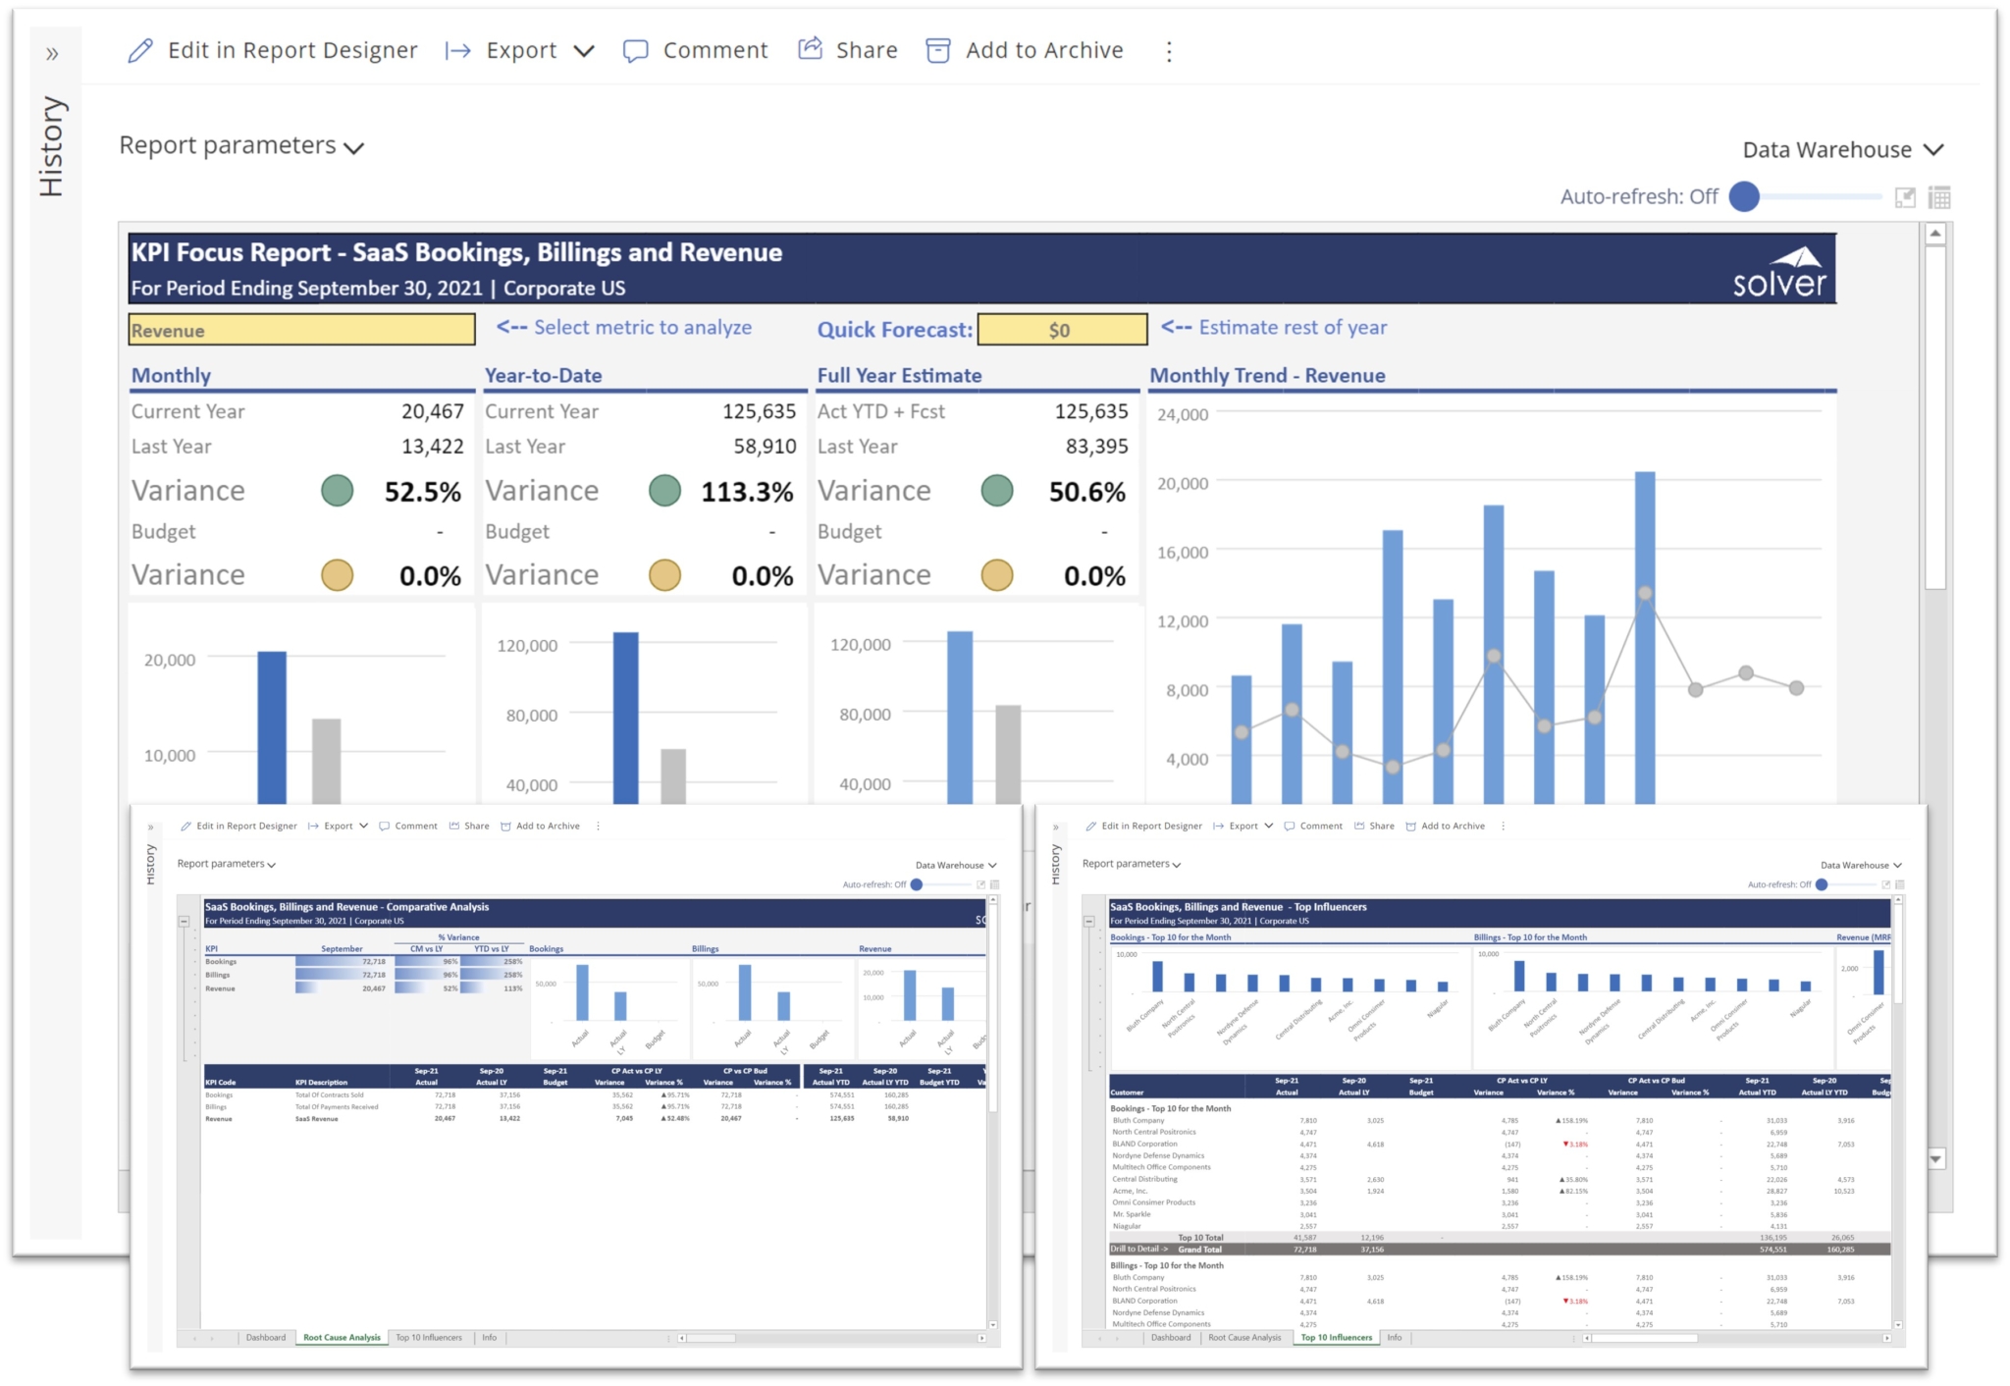Select the Top 10 Influencers sheet tab

(x=1336, y=1337)
